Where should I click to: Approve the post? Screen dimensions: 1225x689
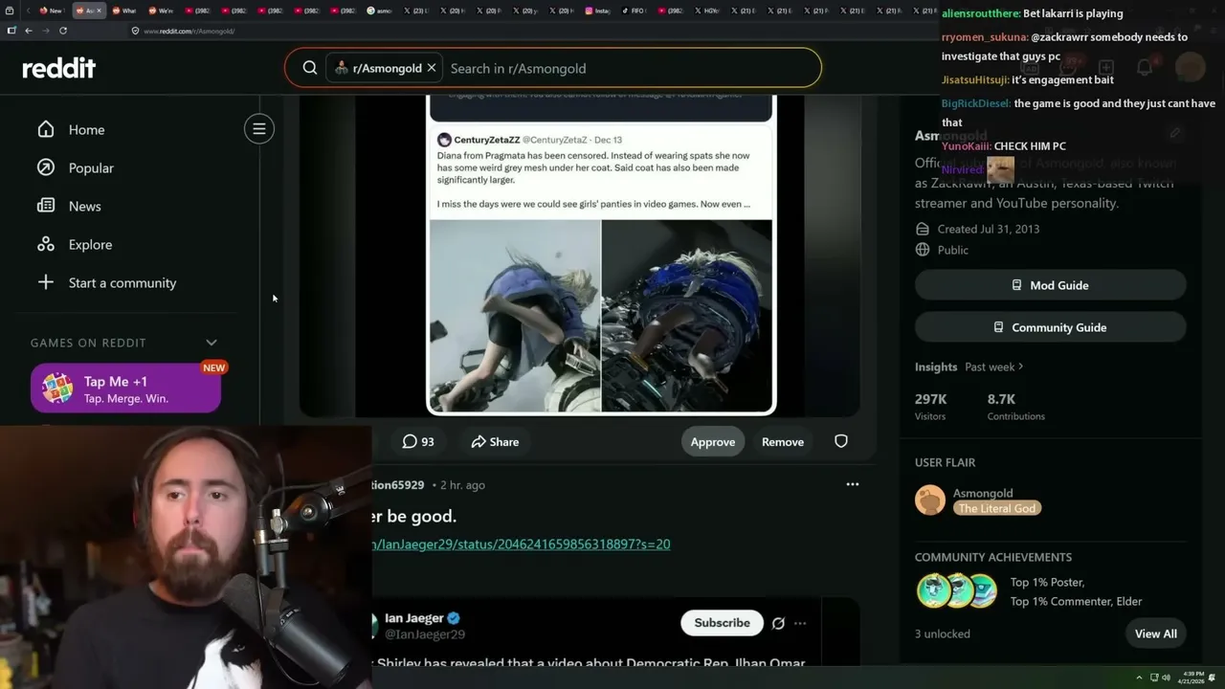pyautogui.click(x=713, y=441)
